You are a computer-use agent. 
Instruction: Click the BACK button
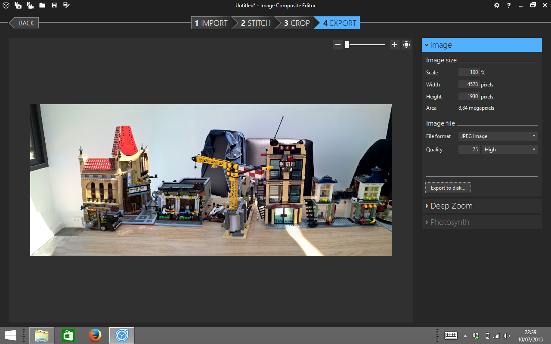[24, 23]
